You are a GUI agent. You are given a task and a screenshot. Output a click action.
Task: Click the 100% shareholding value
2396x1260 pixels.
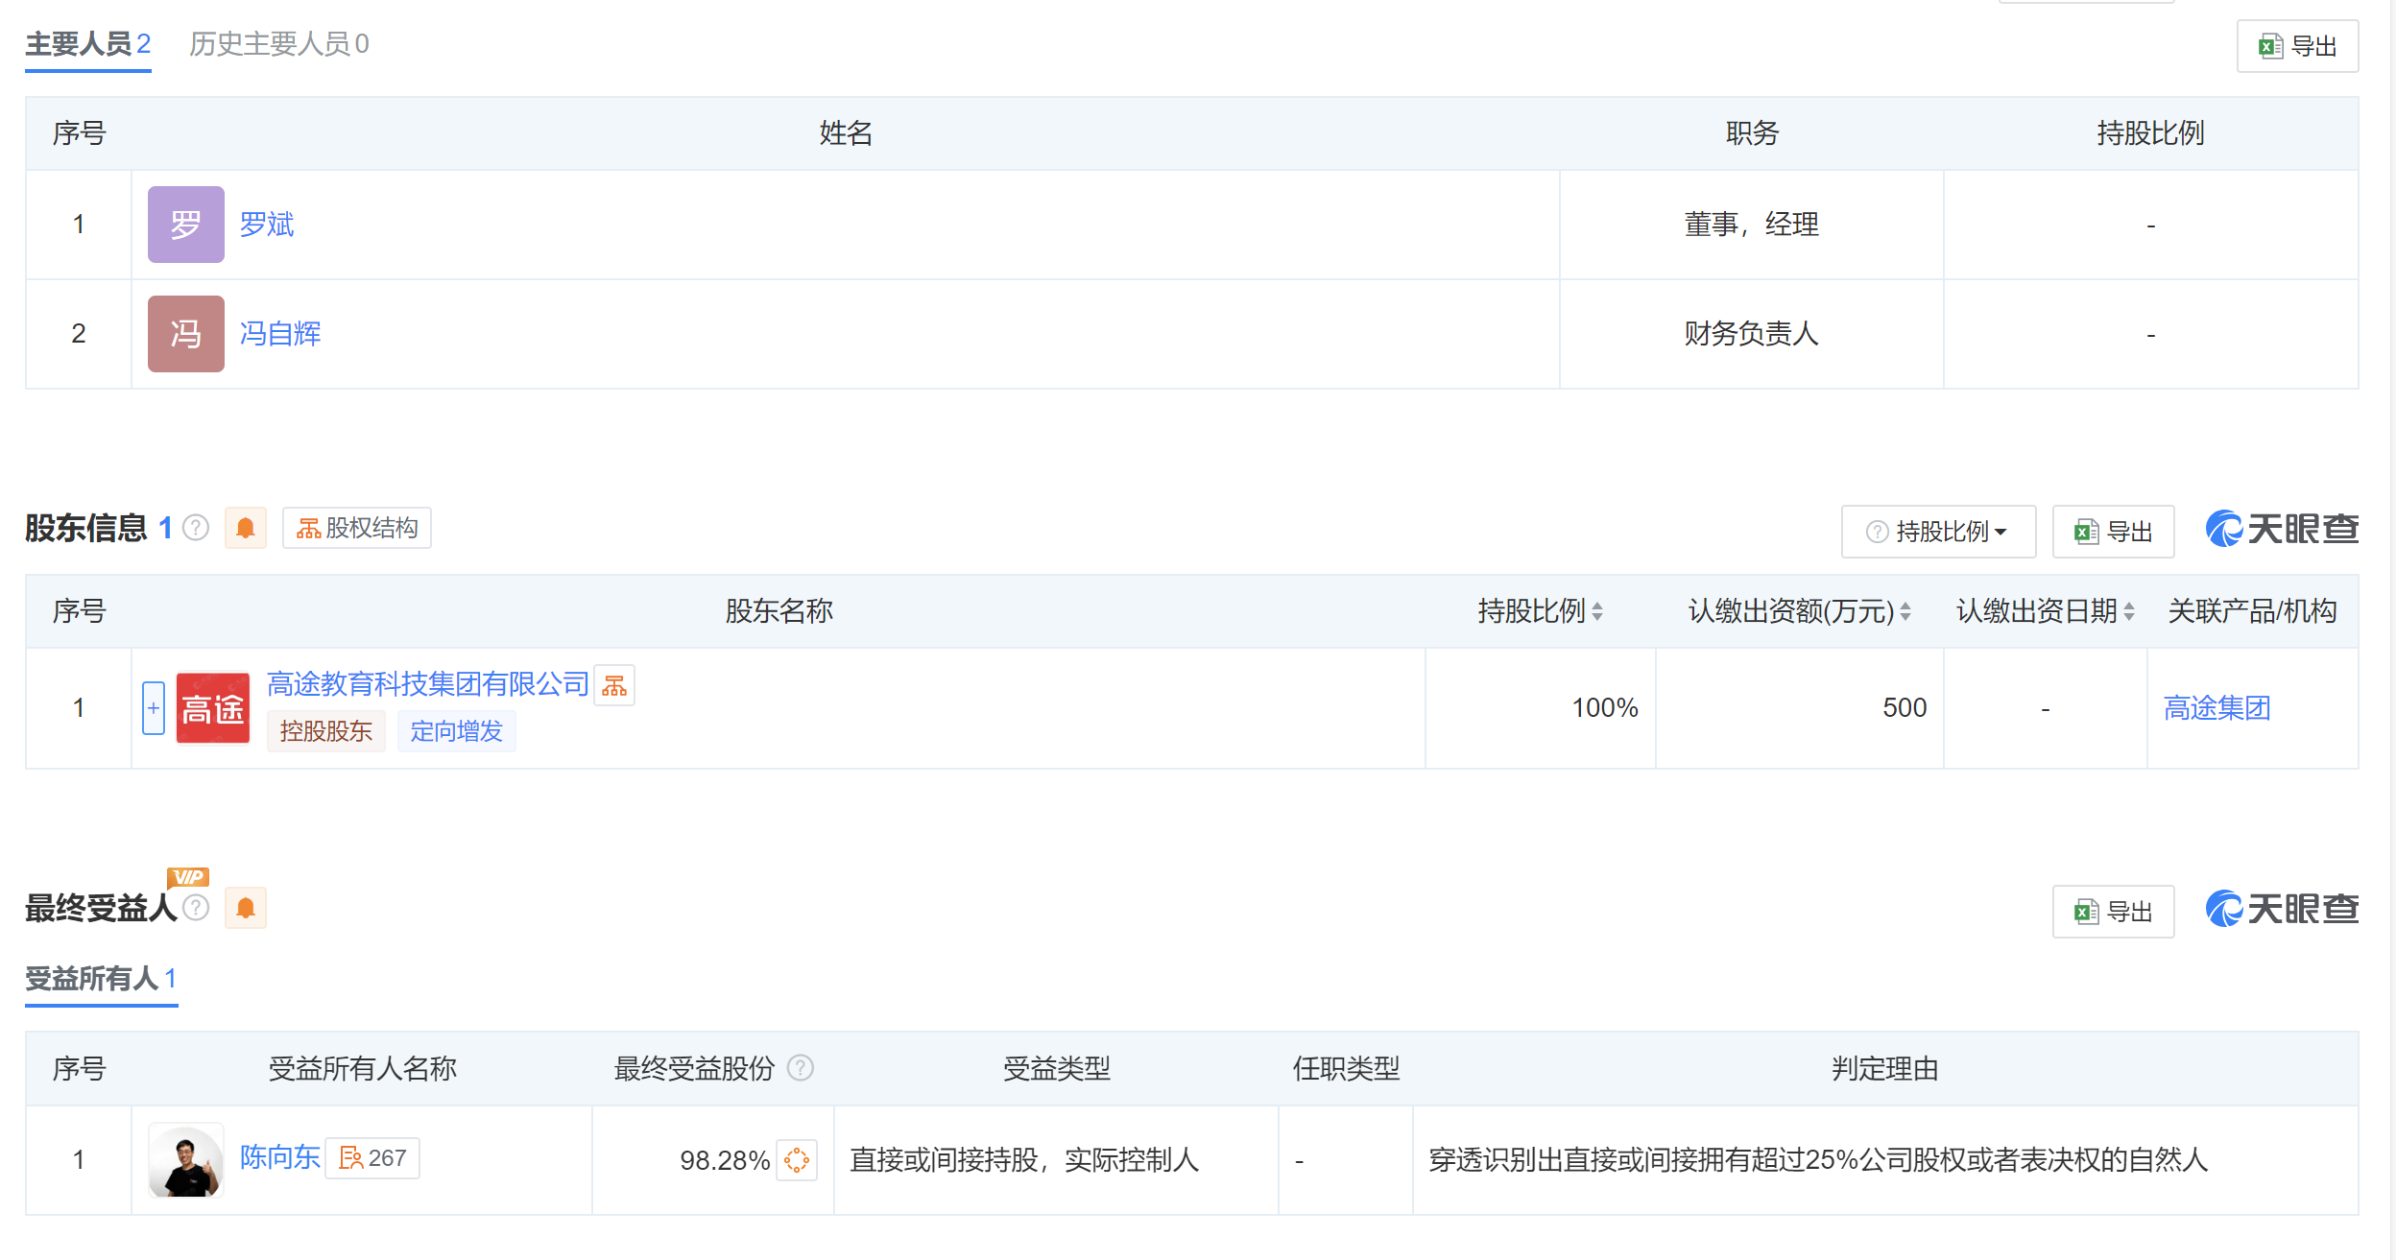pos(1605,708)
